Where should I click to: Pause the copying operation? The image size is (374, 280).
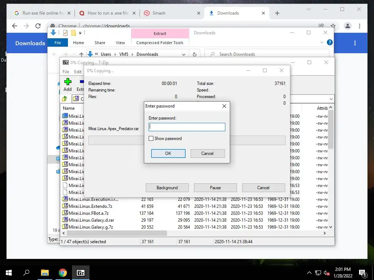click(x=215, y=188)
